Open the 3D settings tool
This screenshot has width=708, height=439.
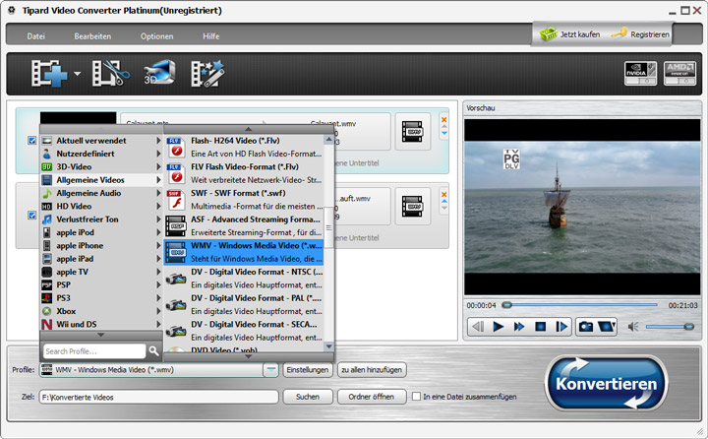[x=159, y=73]
